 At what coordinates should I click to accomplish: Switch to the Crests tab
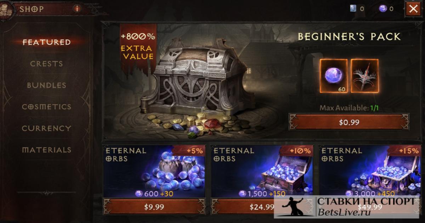[x=47, y=64]
